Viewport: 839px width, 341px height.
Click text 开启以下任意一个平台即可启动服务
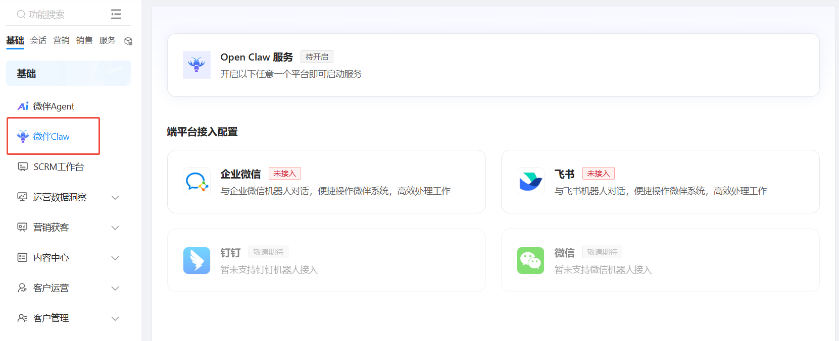(x=291, y=74)
